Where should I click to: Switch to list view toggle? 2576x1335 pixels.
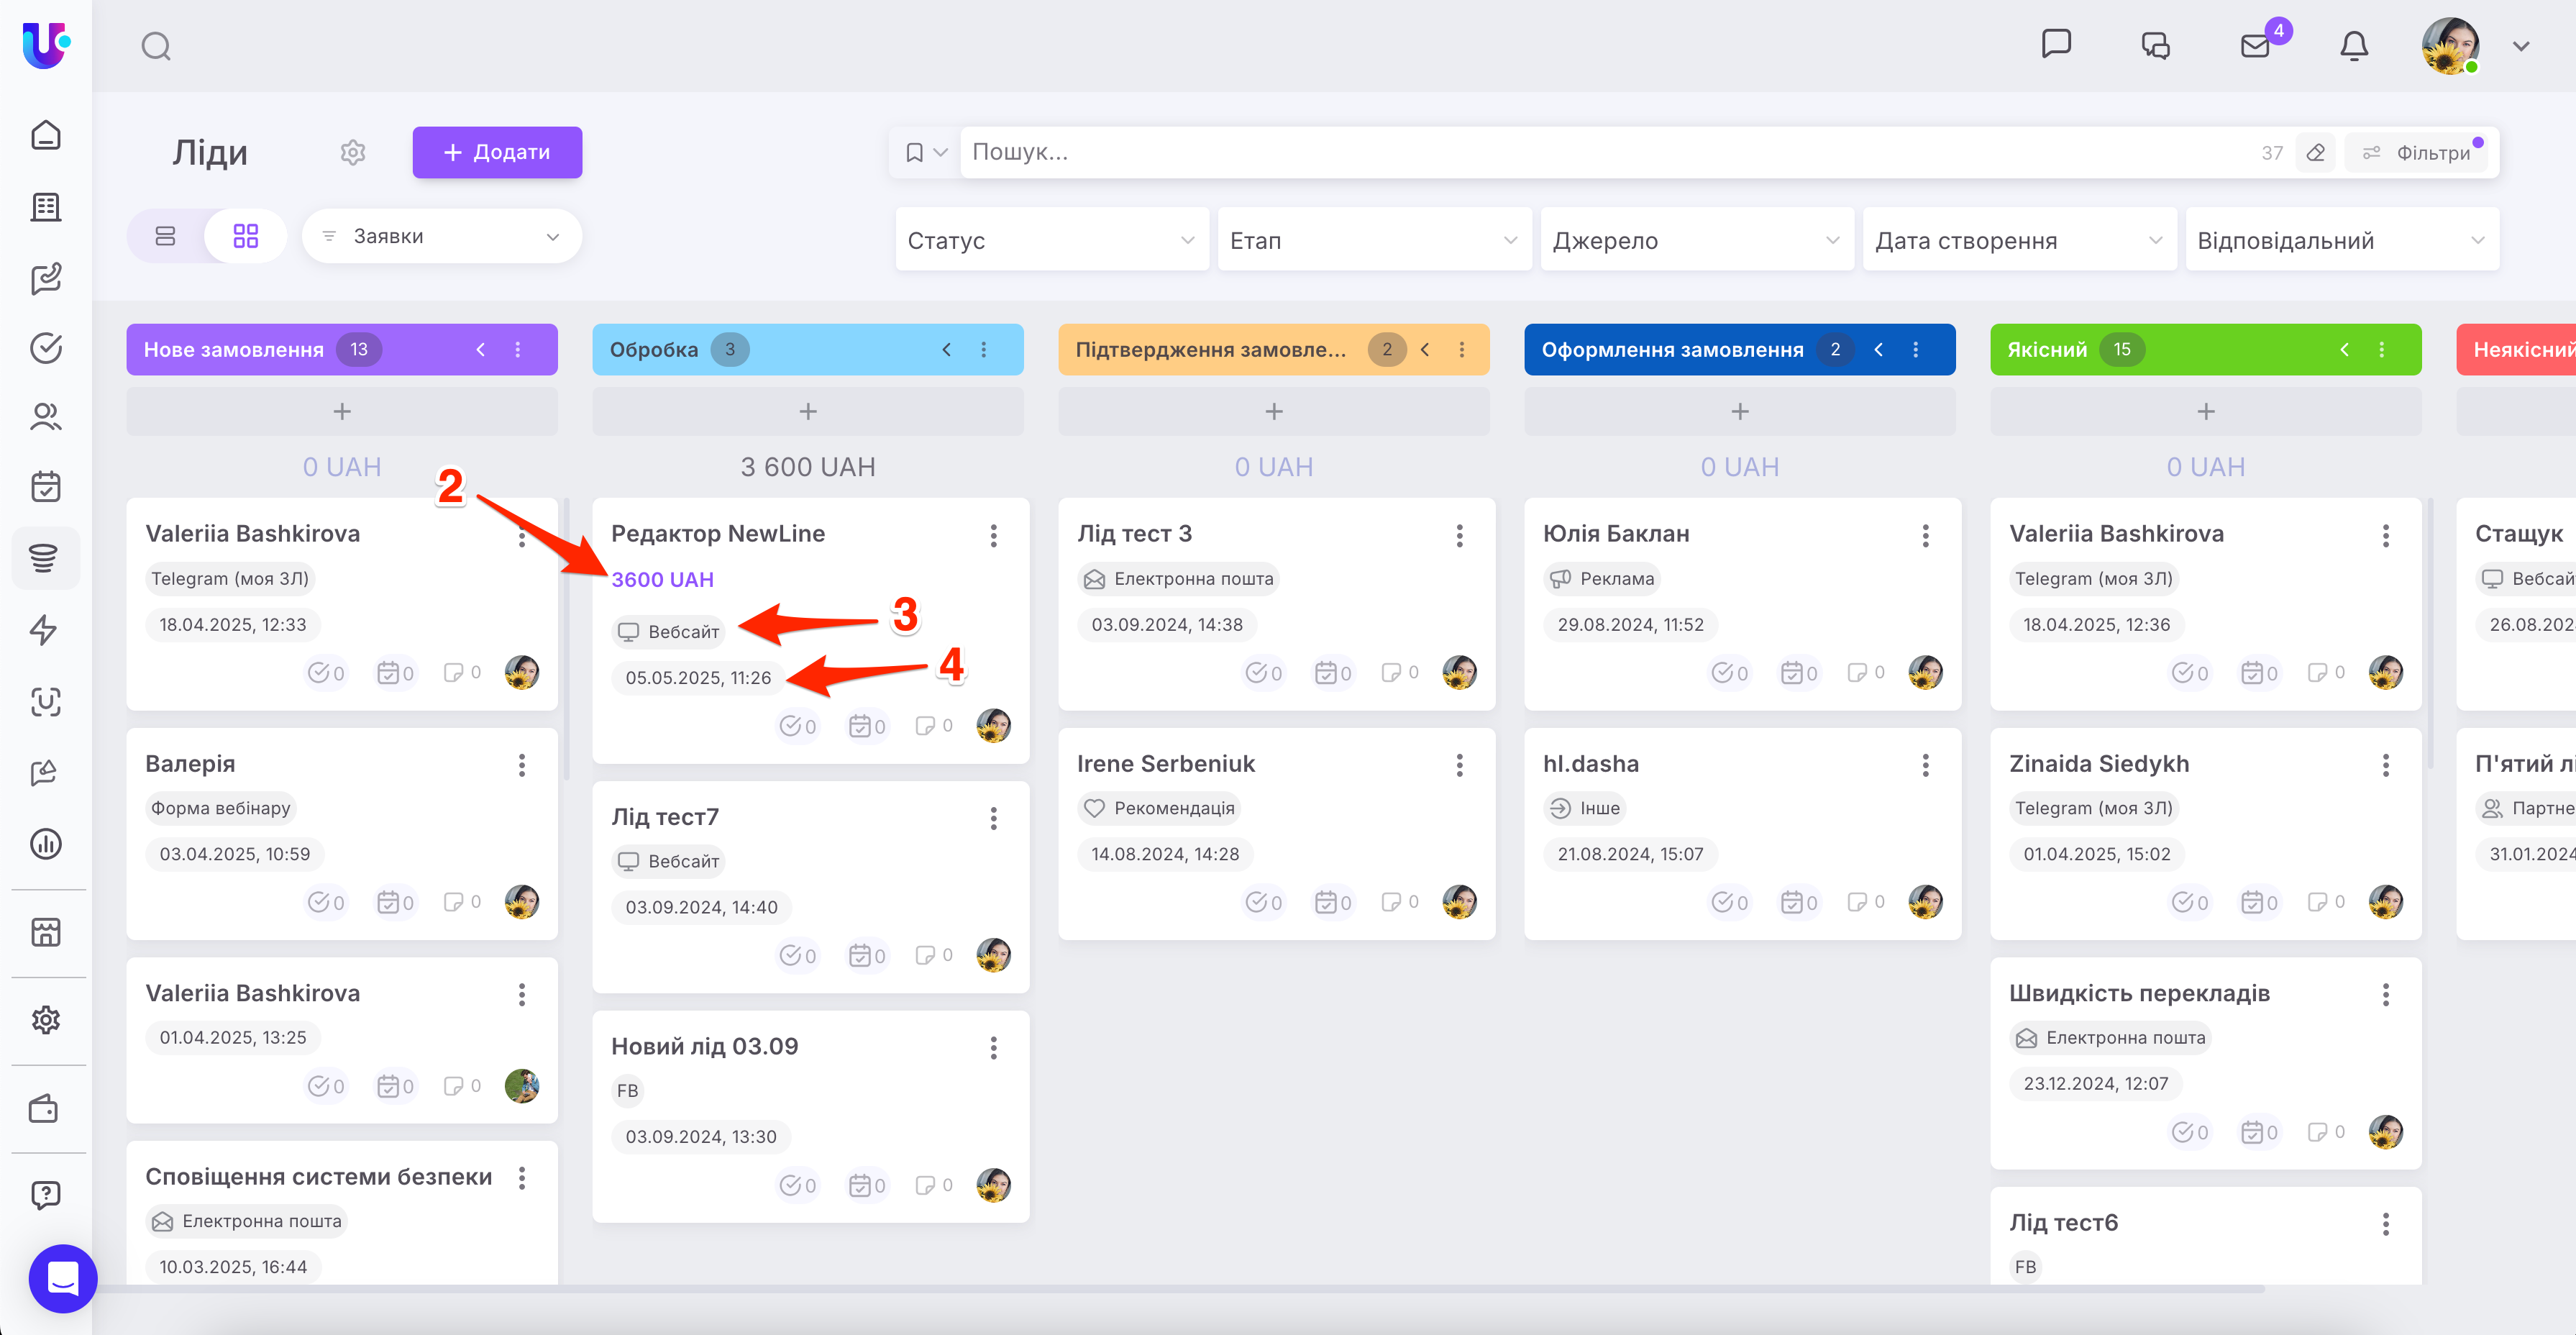point(166,236)
